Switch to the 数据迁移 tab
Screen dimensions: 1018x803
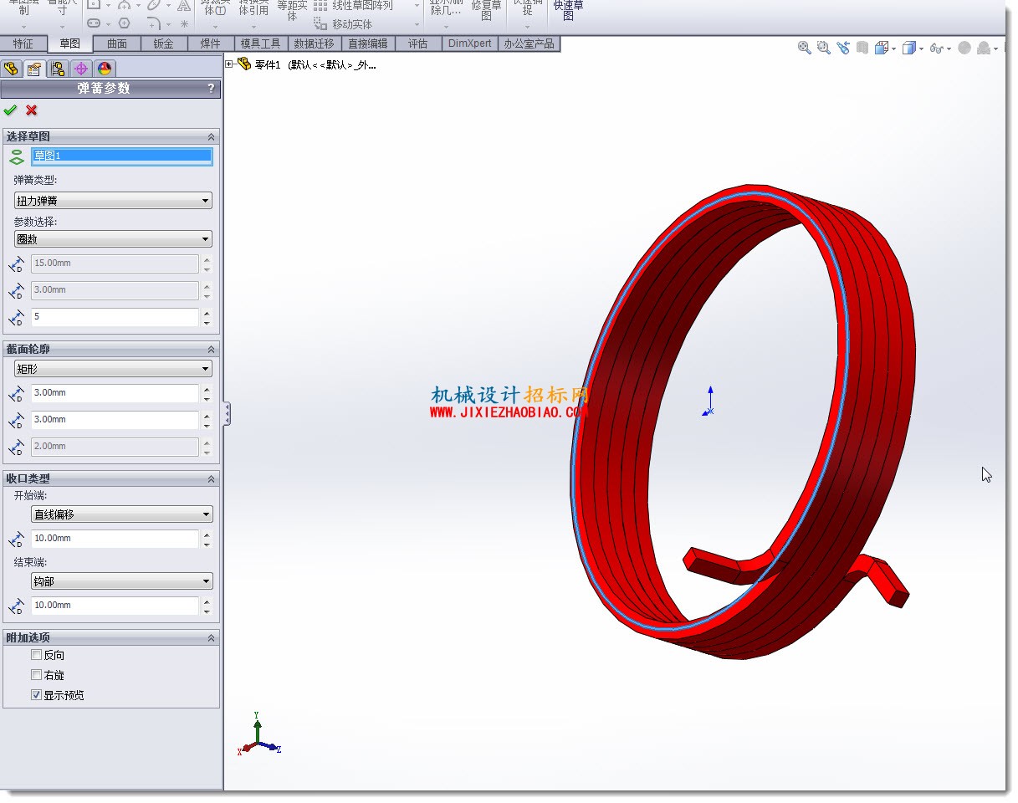coord(314,43)
